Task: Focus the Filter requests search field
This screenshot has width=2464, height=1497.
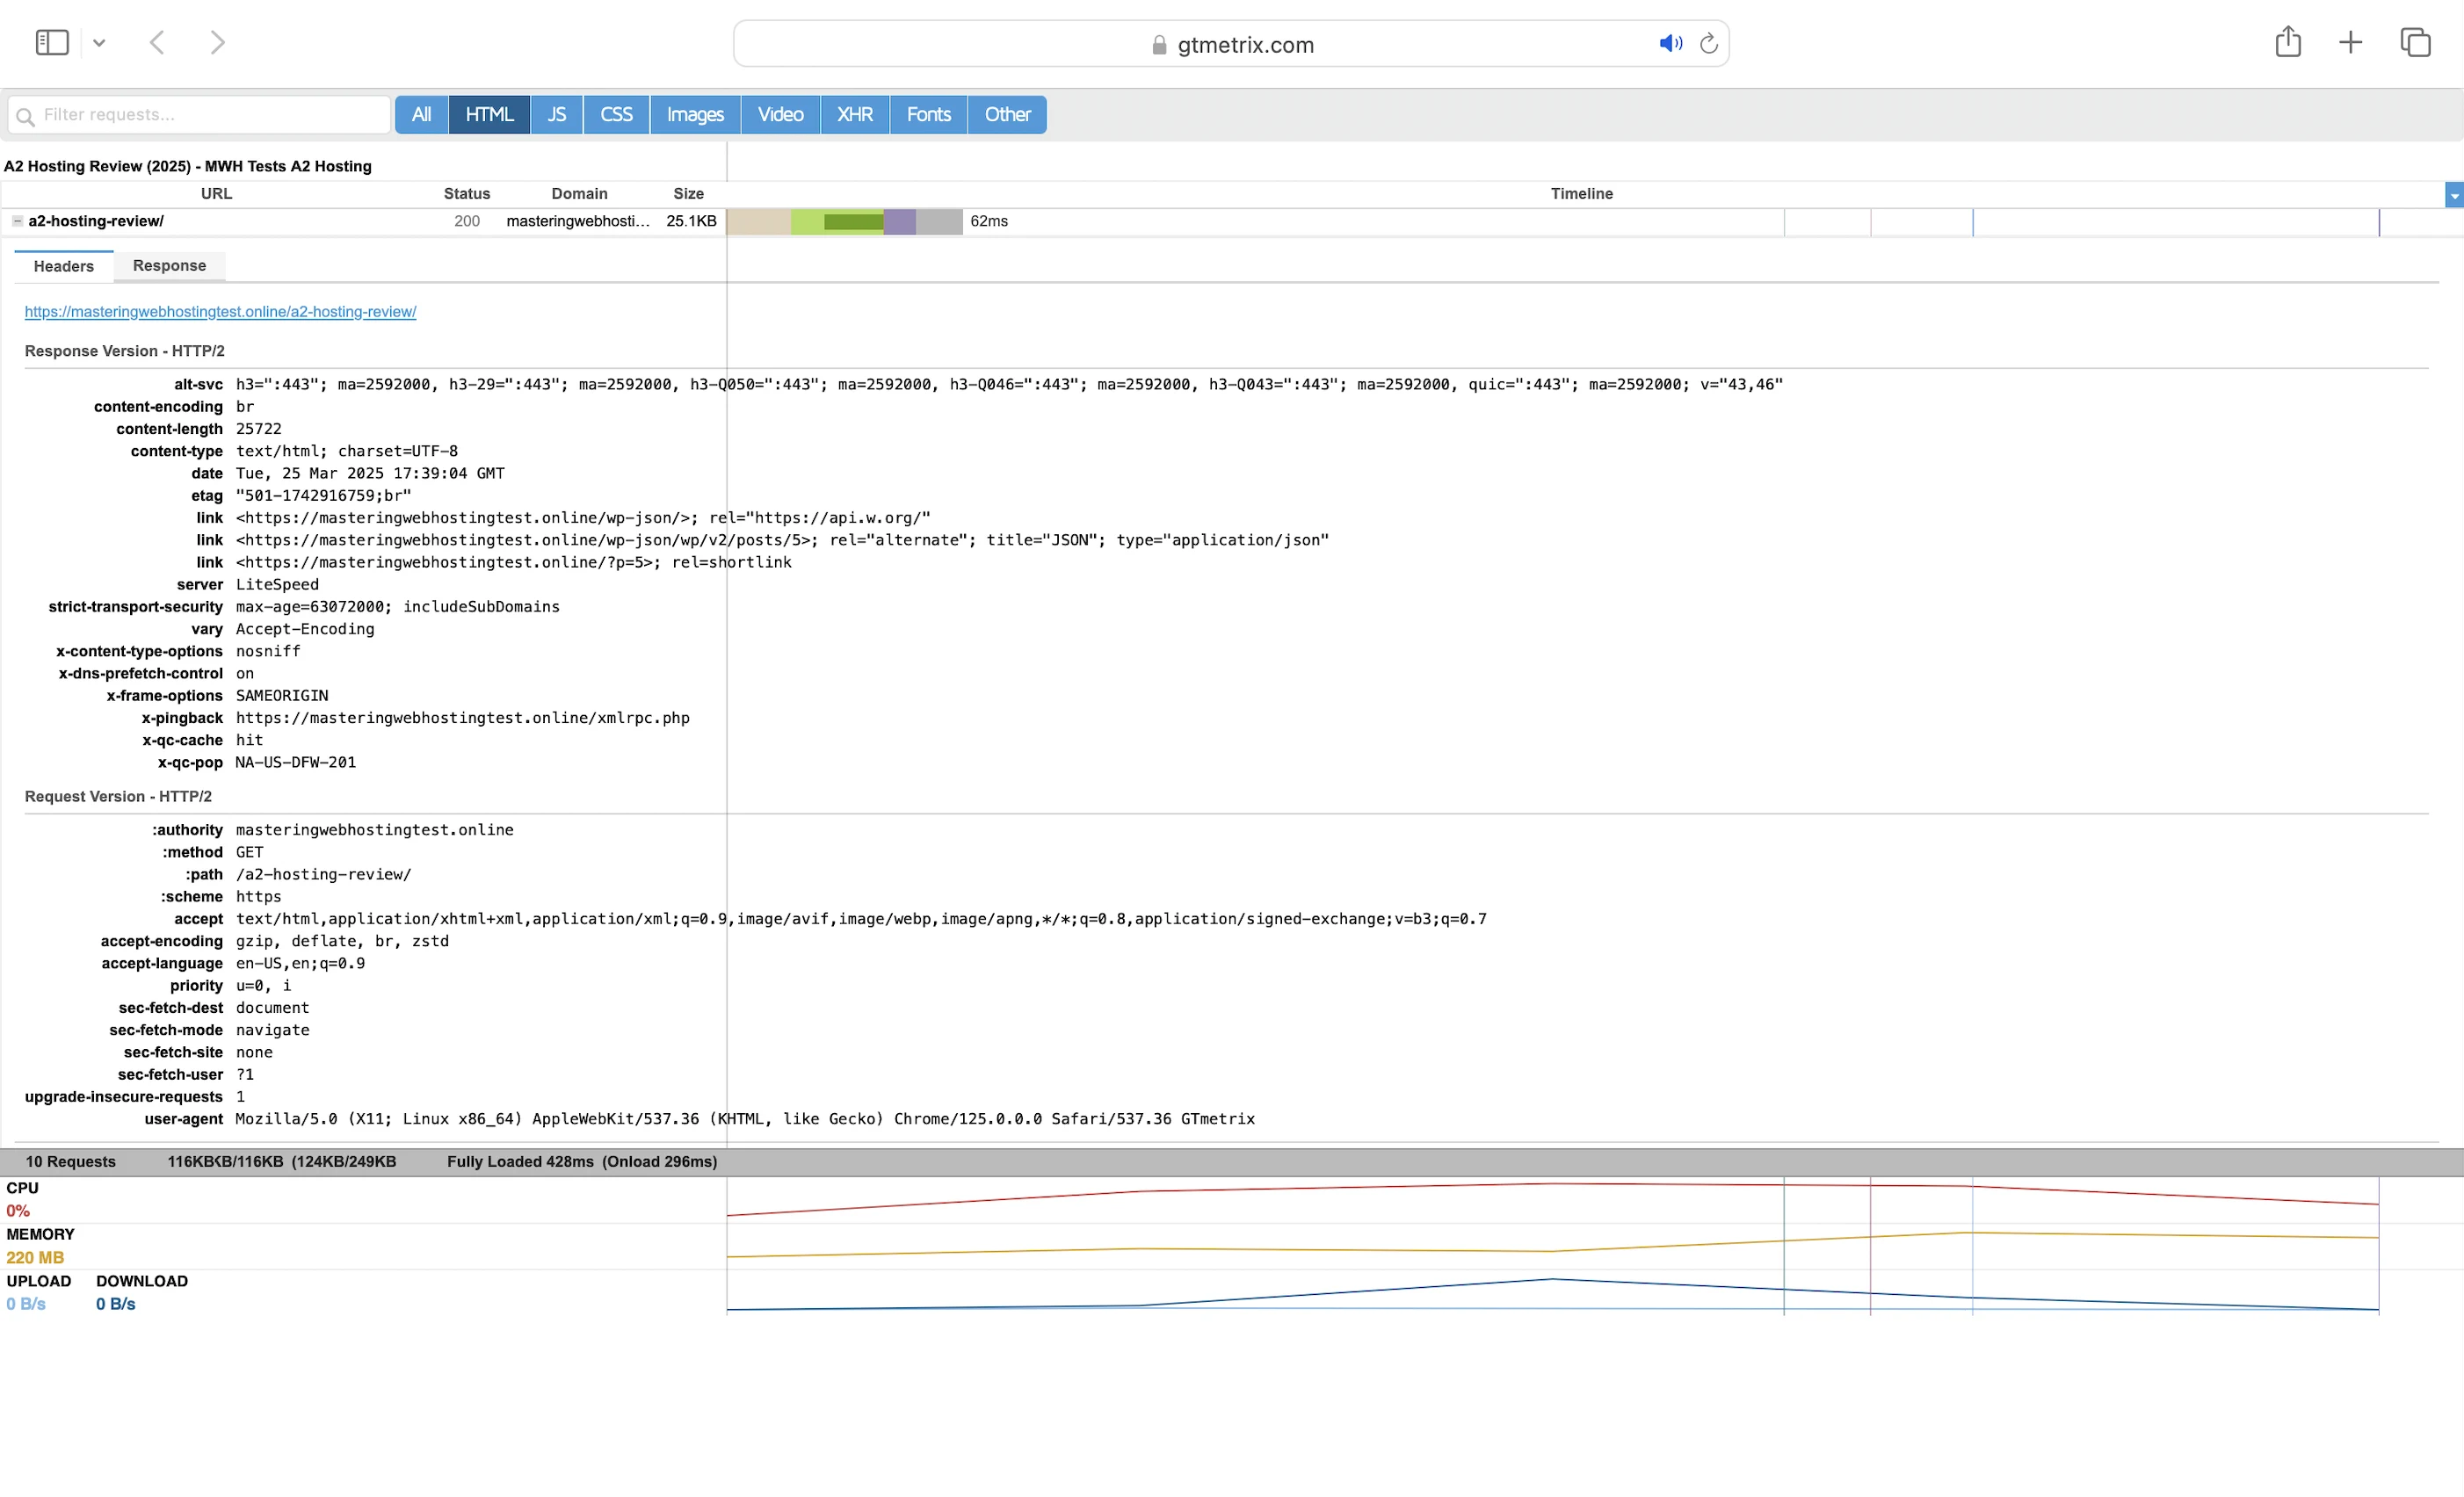Action: coord(210,115)
